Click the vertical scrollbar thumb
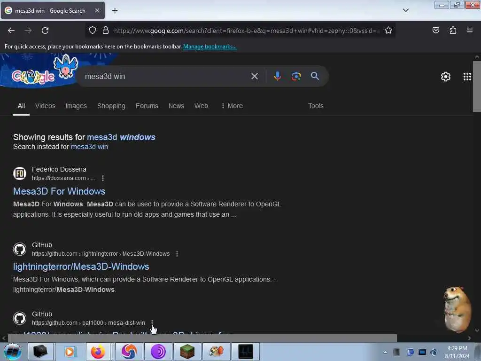Image resolution: width=481 pixels, height=361 pixels. click(x=477, y=86)
